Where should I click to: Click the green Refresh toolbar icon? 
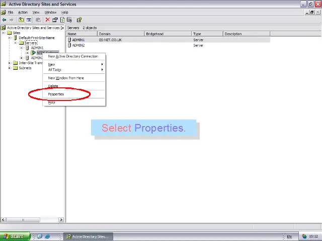coord(62,20)
